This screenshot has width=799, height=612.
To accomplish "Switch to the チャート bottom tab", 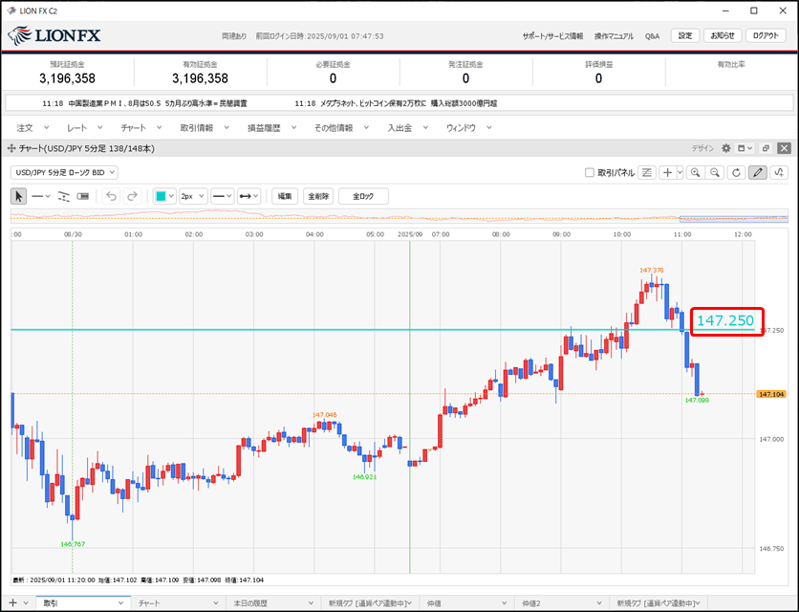I will click(178, 602).
